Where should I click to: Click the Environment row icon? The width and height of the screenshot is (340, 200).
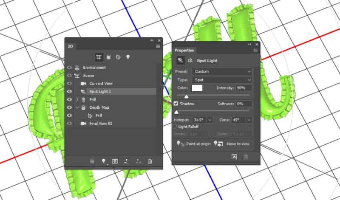point(77,68)
